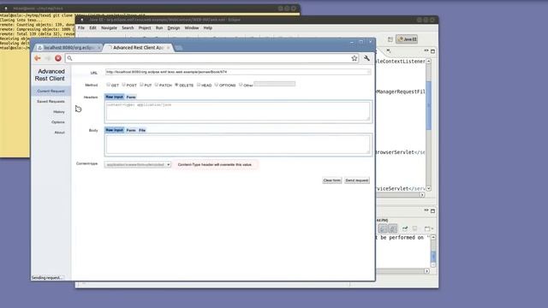
Task: Switch to Advanced Rest Client App tab
Action: click(138, 48)
